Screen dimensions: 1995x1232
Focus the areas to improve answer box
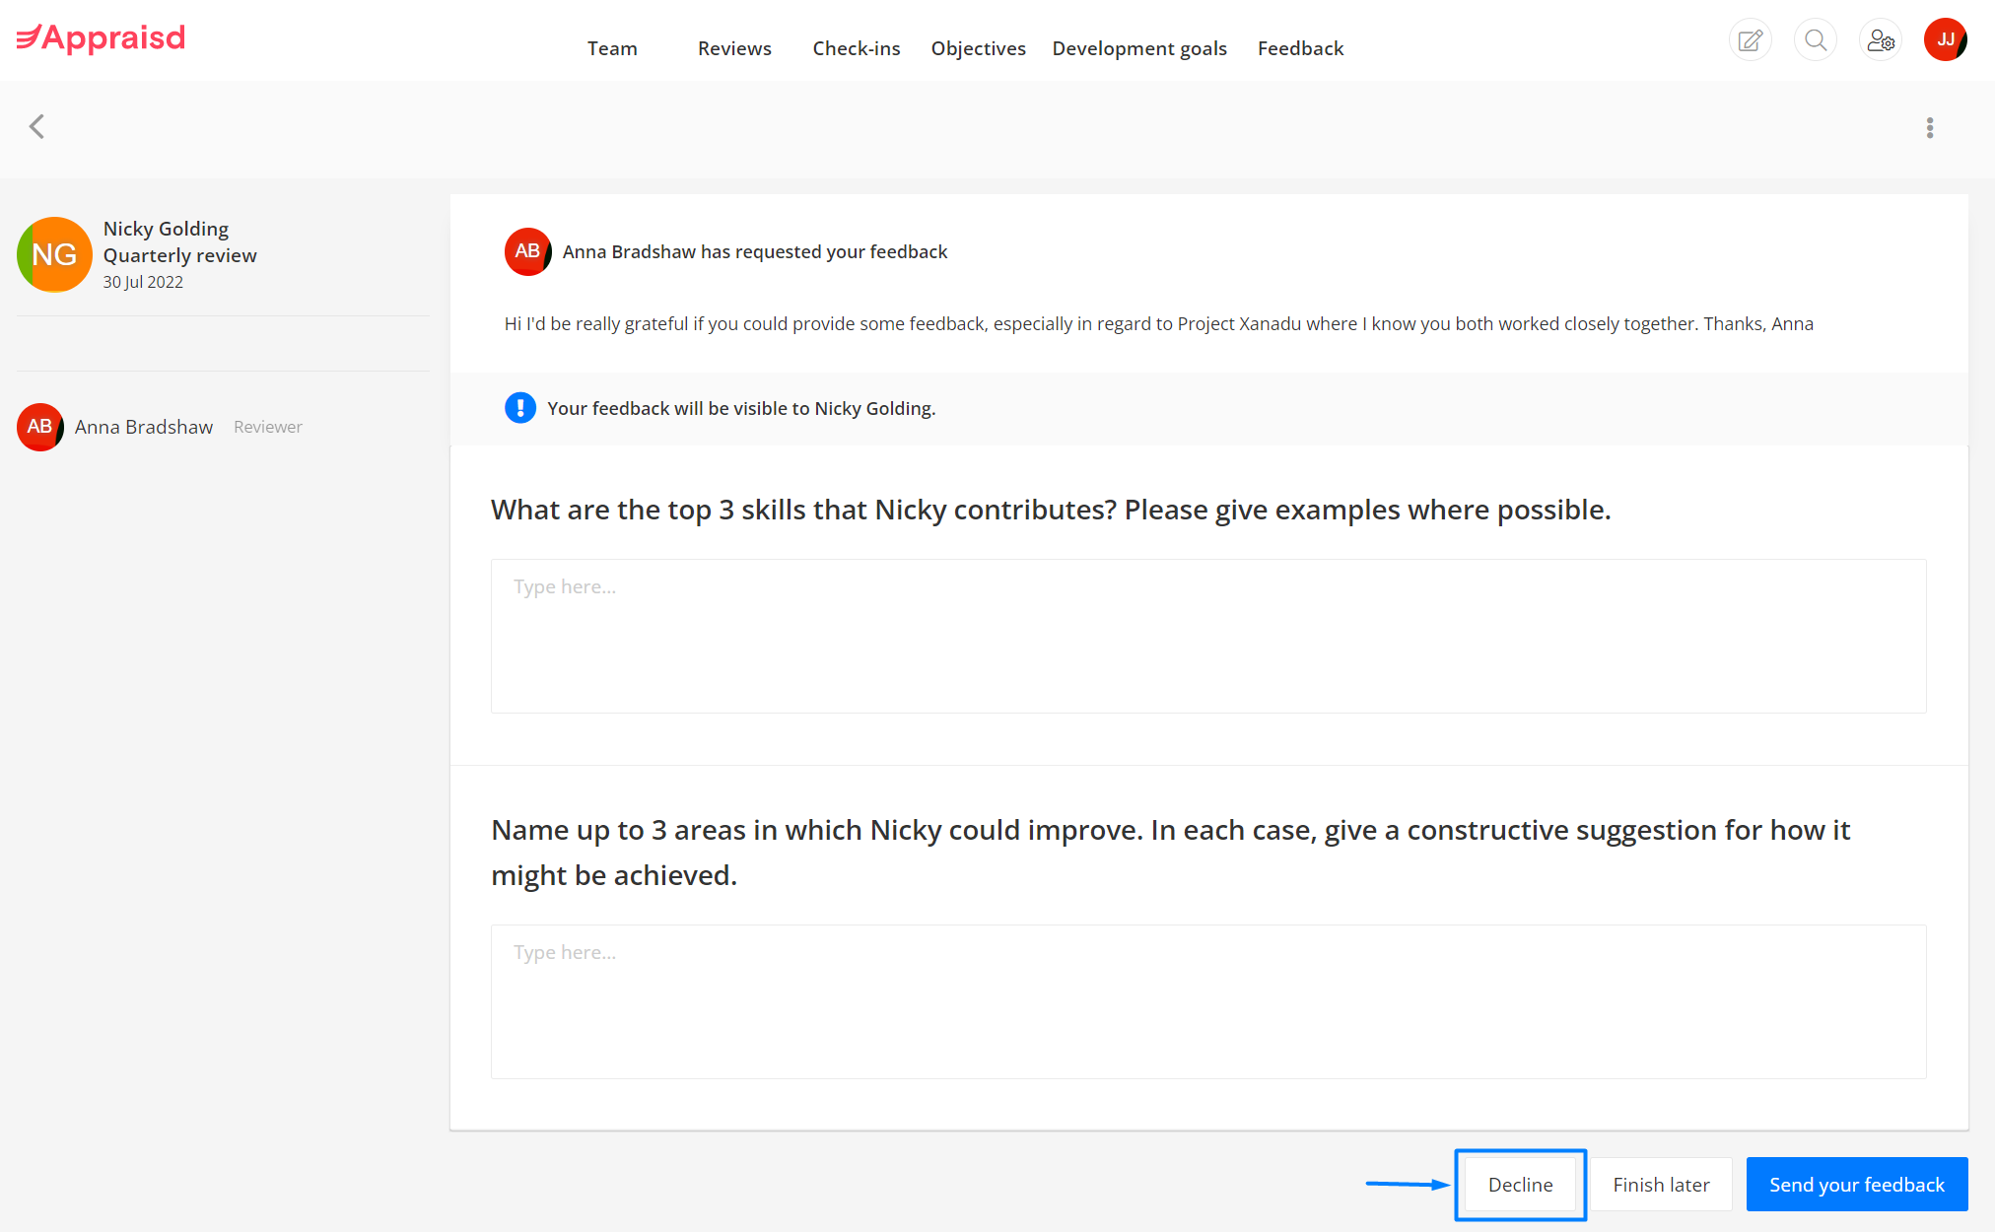pos(1208,1002)
